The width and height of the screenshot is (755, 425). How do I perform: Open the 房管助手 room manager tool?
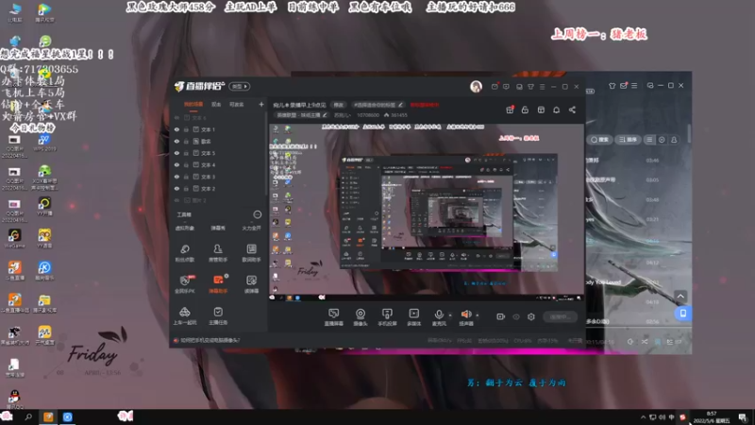coord(218,252)
